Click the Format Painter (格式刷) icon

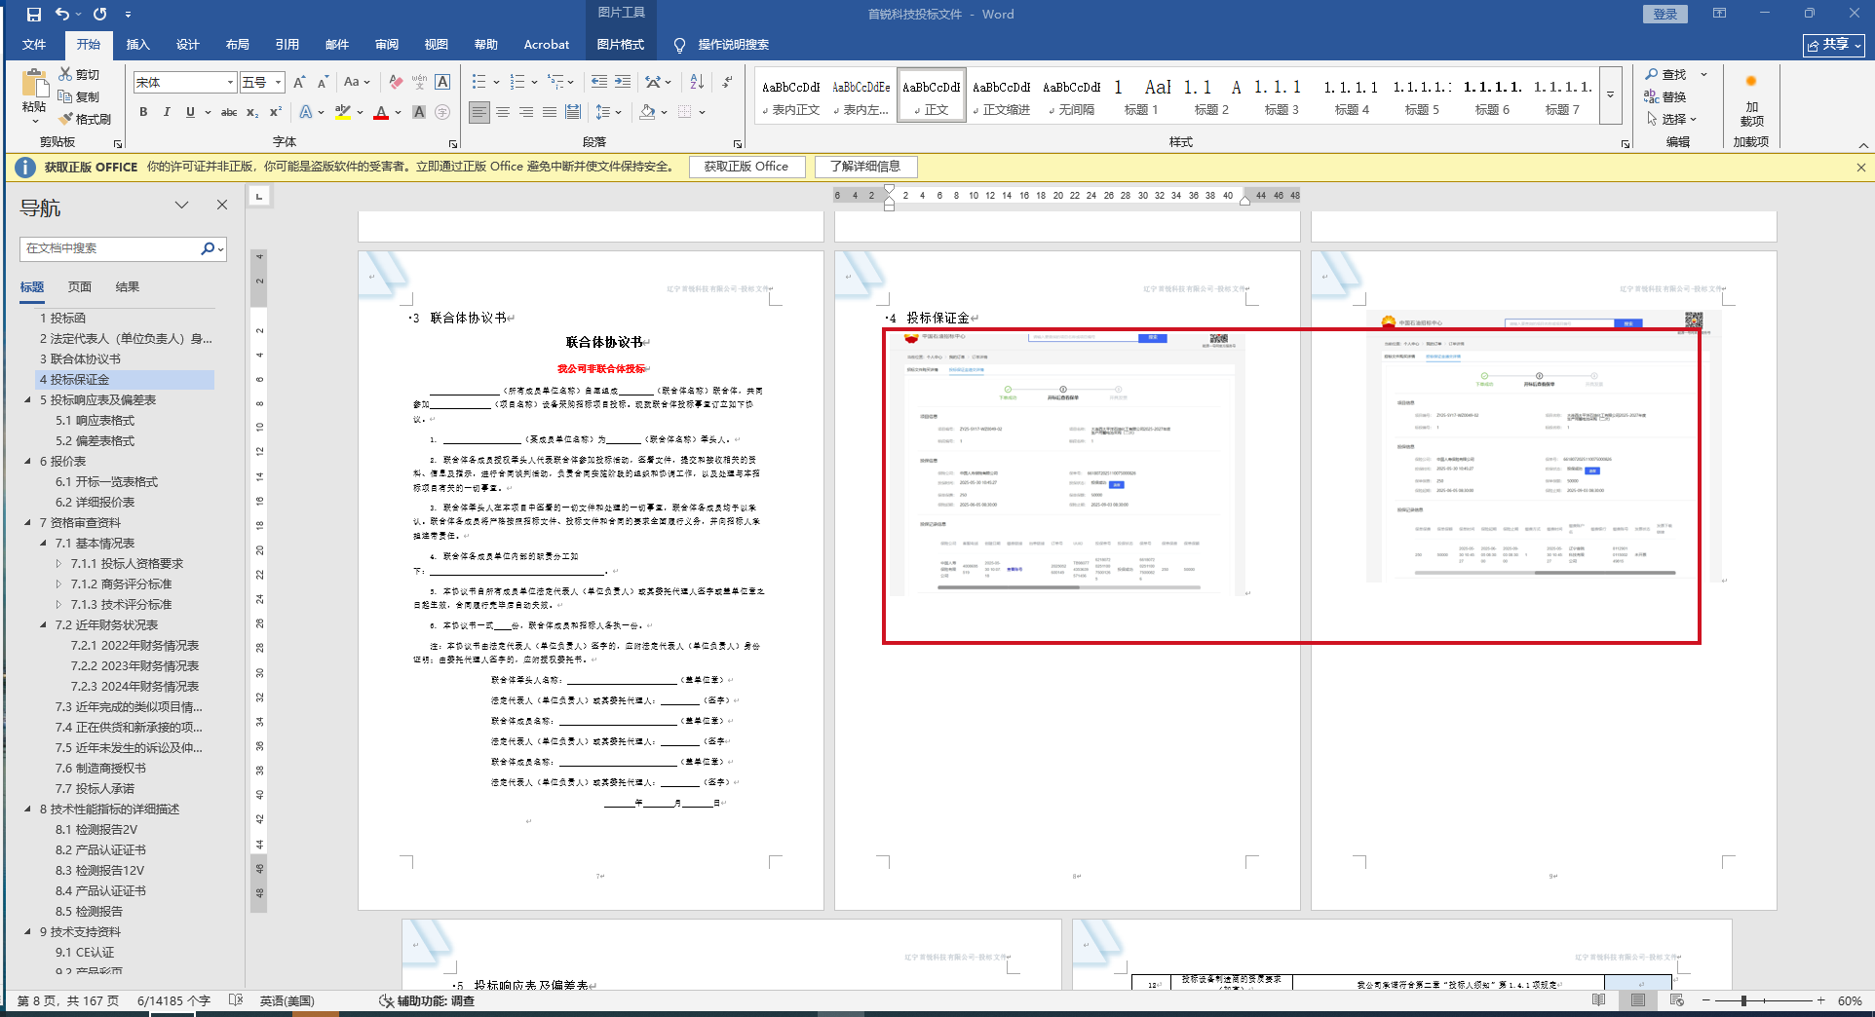pyautogui.click(x=66, y=119)
